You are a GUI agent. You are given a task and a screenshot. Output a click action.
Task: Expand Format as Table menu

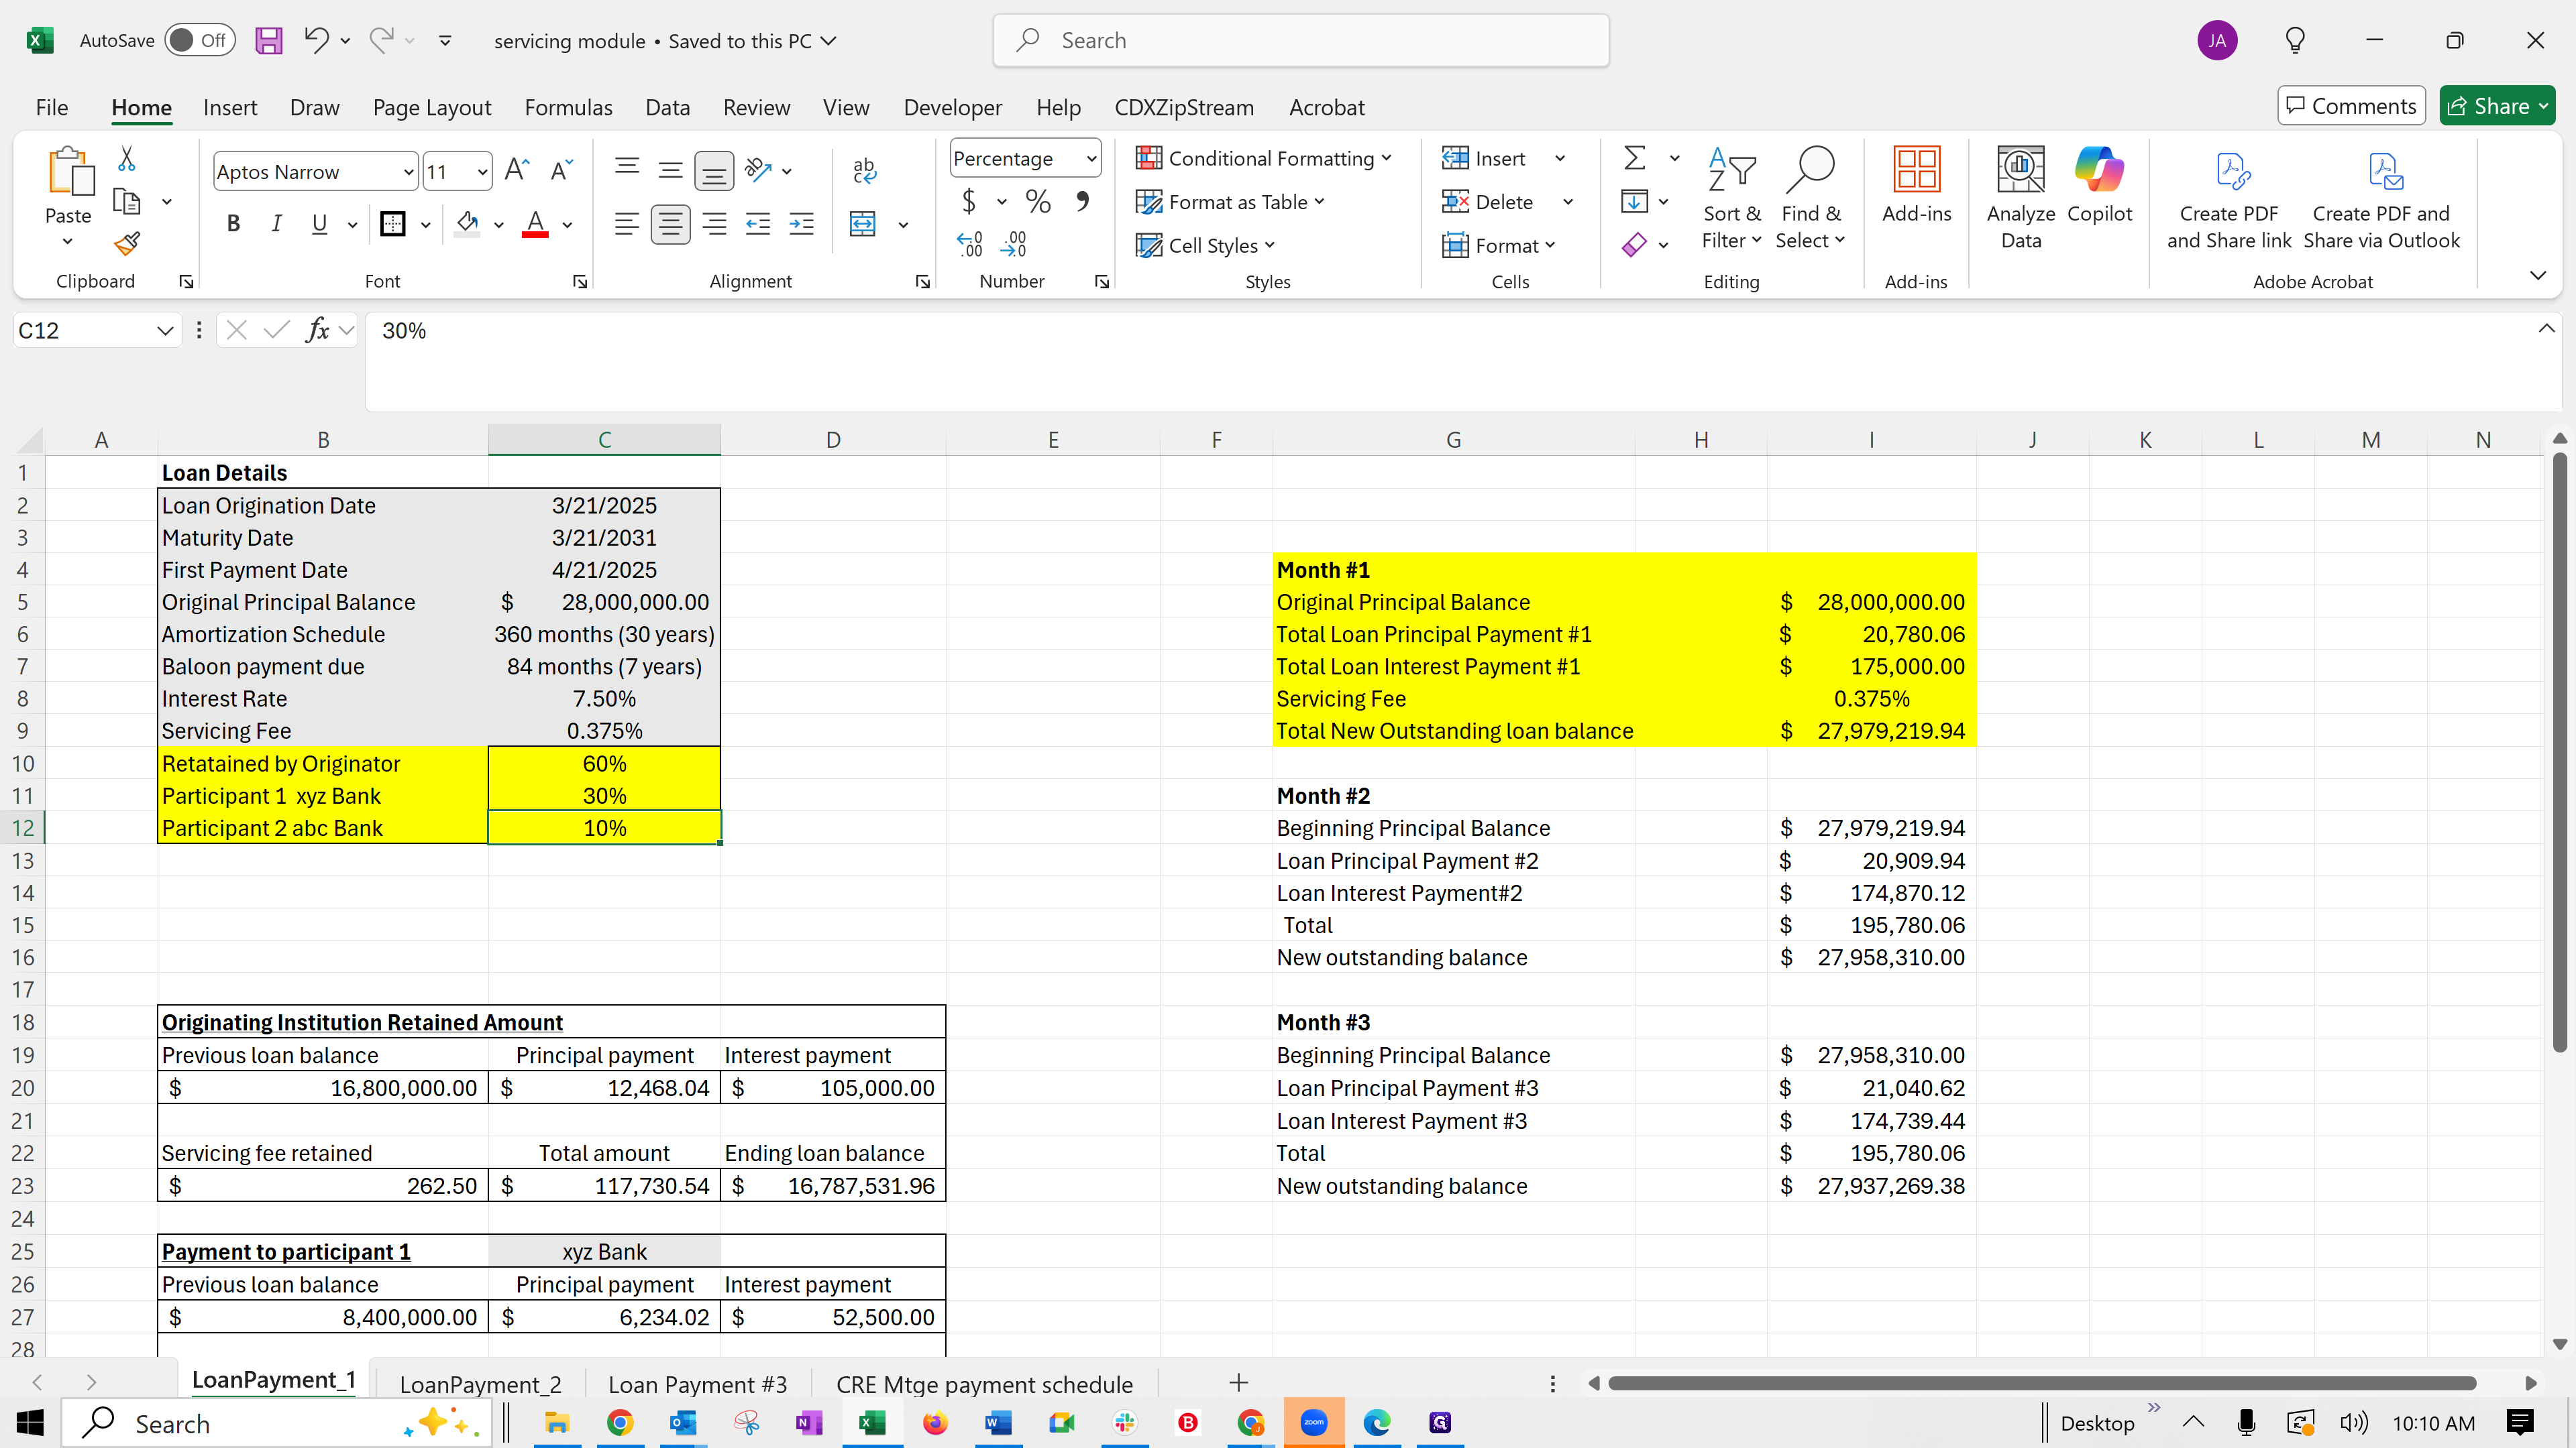(x=1230, y=202)
